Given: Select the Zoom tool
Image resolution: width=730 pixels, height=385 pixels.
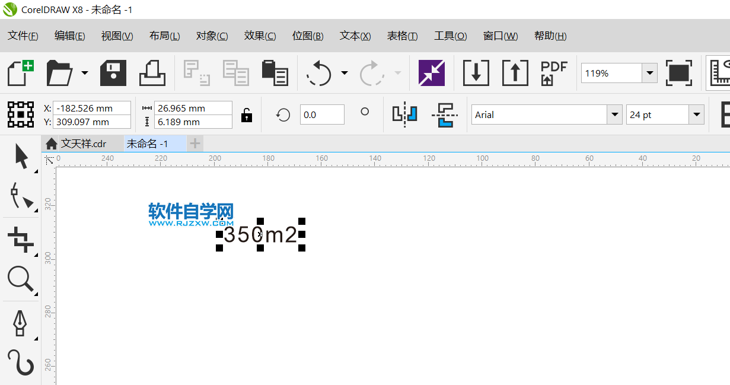Looking at the screenshot, I should [21, 279].
